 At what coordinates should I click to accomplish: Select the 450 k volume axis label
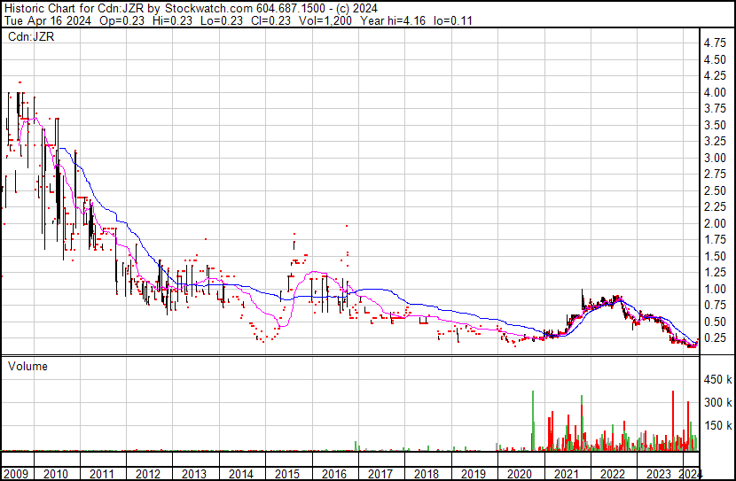pyautogui.click(x=716, y=380)
